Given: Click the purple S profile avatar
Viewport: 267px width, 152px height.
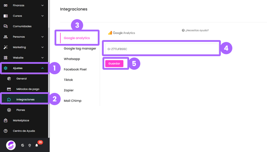Looking at the screenshot, I should 11,145.
